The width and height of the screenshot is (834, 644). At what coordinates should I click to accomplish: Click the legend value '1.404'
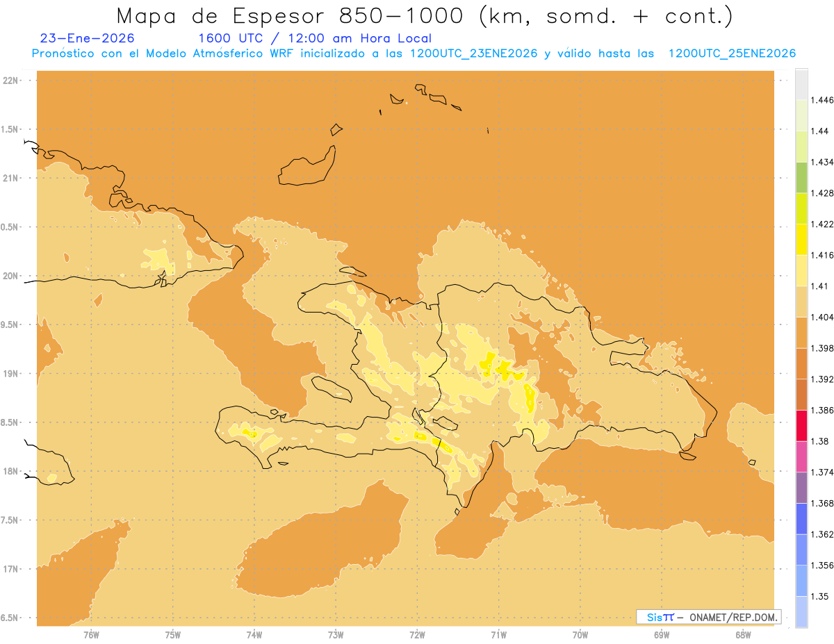(x=824, y=317)
